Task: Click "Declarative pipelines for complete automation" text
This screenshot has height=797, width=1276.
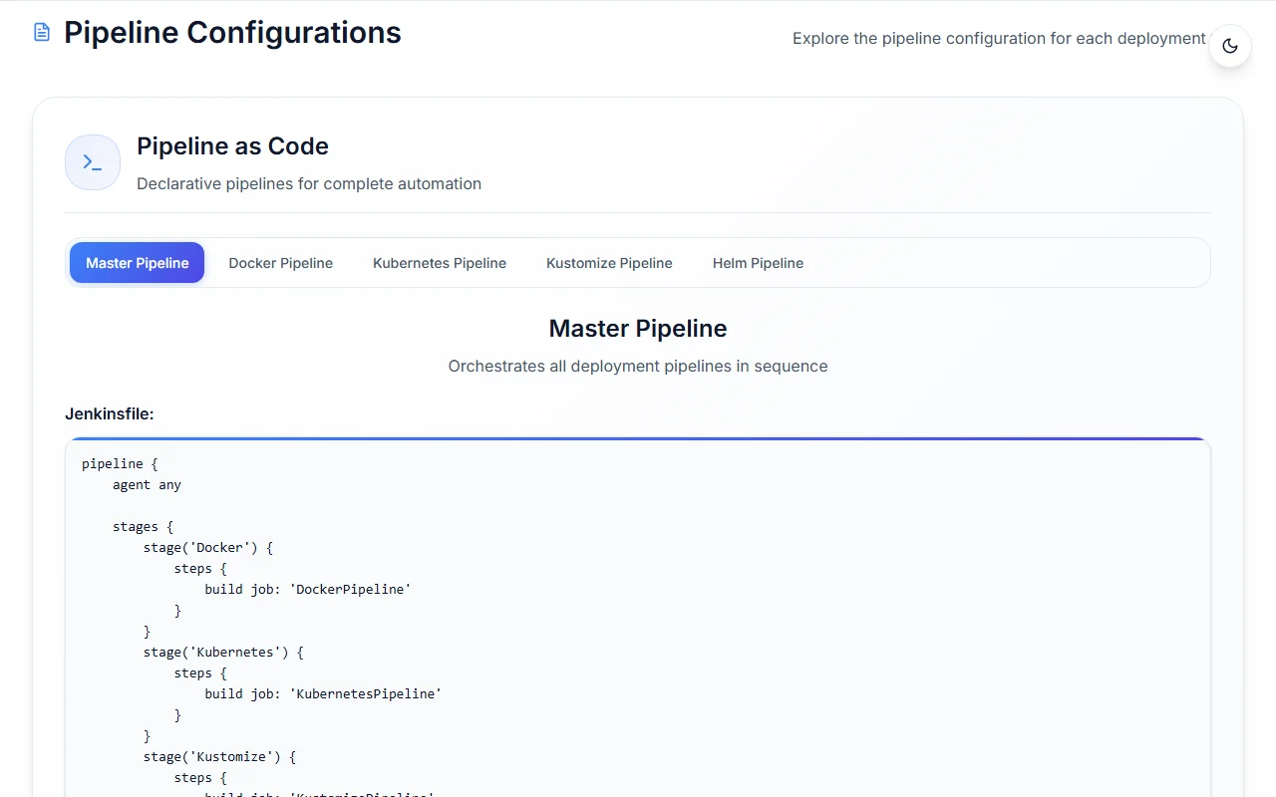Action: [309, 183]
